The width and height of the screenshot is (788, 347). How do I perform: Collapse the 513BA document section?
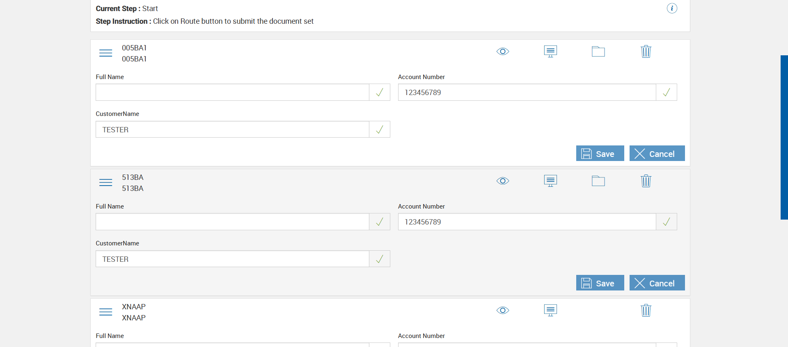tap(105, 183)
